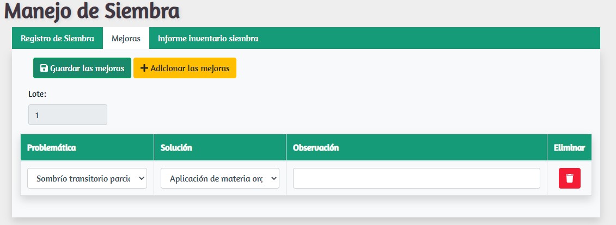Image resolution: width=616 pixels, height=225 pixels.
Task: Click the Observación column header
Action: click(316, 147)
